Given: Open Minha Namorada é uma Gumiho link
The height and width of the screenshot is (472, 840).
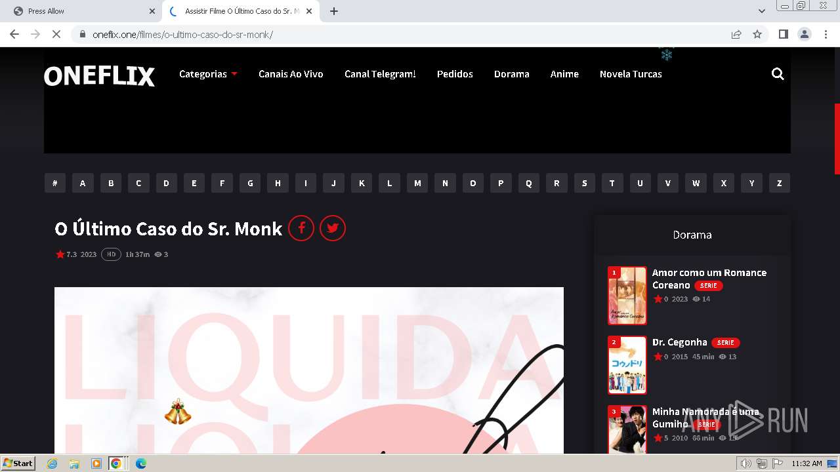Looking at the screenshot, I should 705,418.
